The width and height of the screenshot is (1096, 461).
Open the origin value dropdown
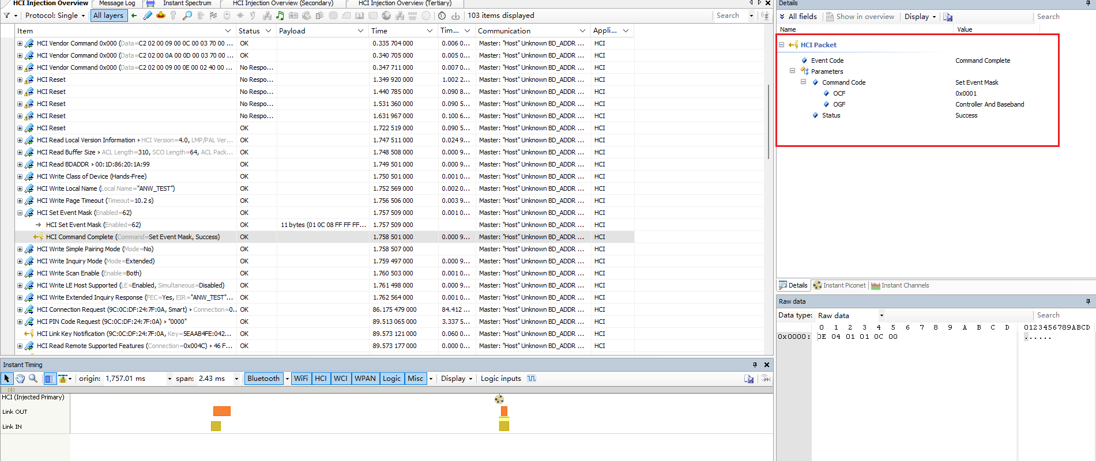point(170,379)
